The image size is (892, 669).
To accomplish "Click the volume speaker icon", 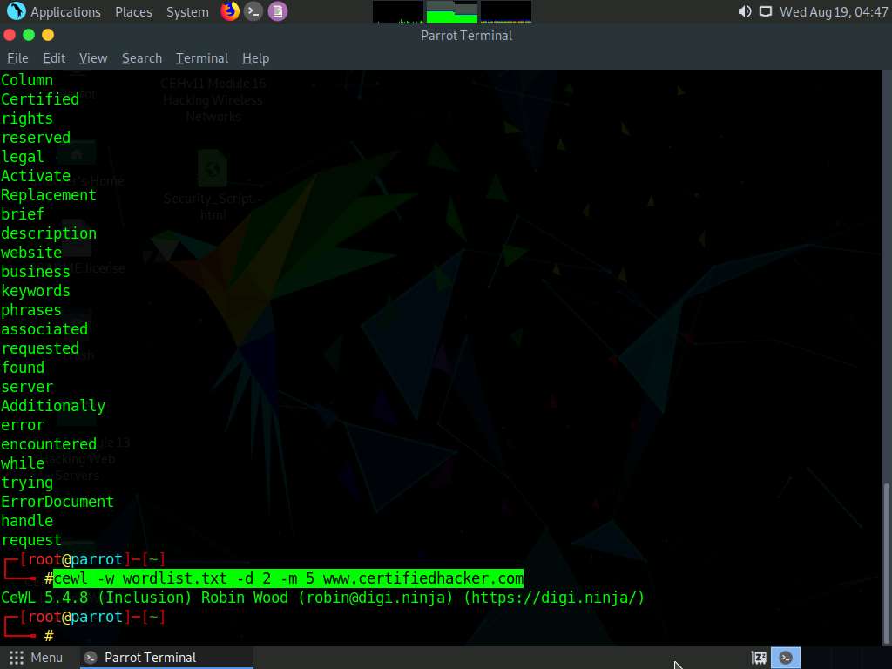I will pyautogui.click(x=745, y=11).
